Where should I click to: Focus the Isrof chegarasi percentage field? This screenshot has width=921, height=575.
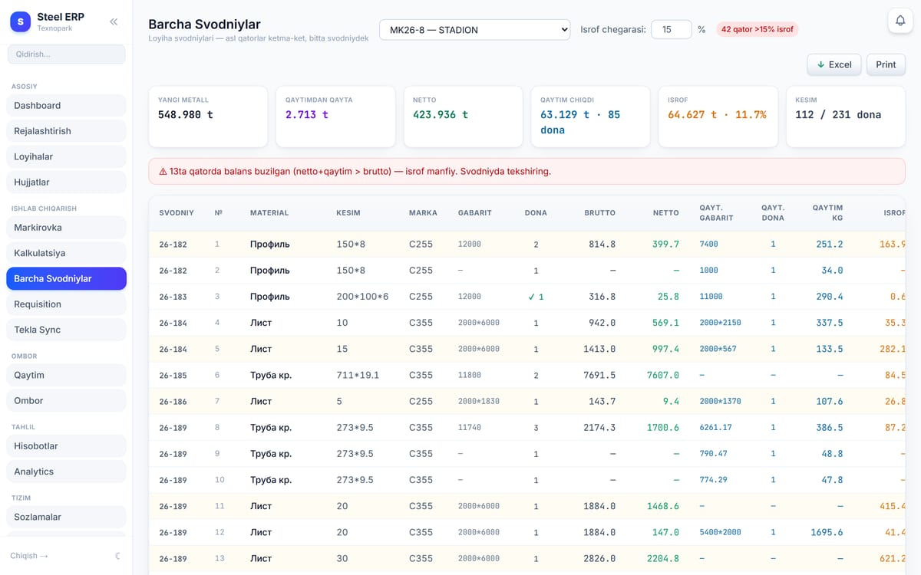pos(671,29)
